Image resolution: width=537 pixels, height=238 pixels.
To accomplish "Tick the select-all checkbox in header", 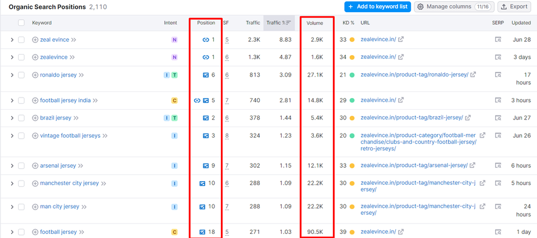I will (22, 23).
